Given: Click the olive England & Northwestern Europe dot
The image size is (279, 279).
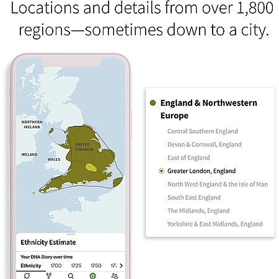Looking at the screenshot, I should pos(153,103).
